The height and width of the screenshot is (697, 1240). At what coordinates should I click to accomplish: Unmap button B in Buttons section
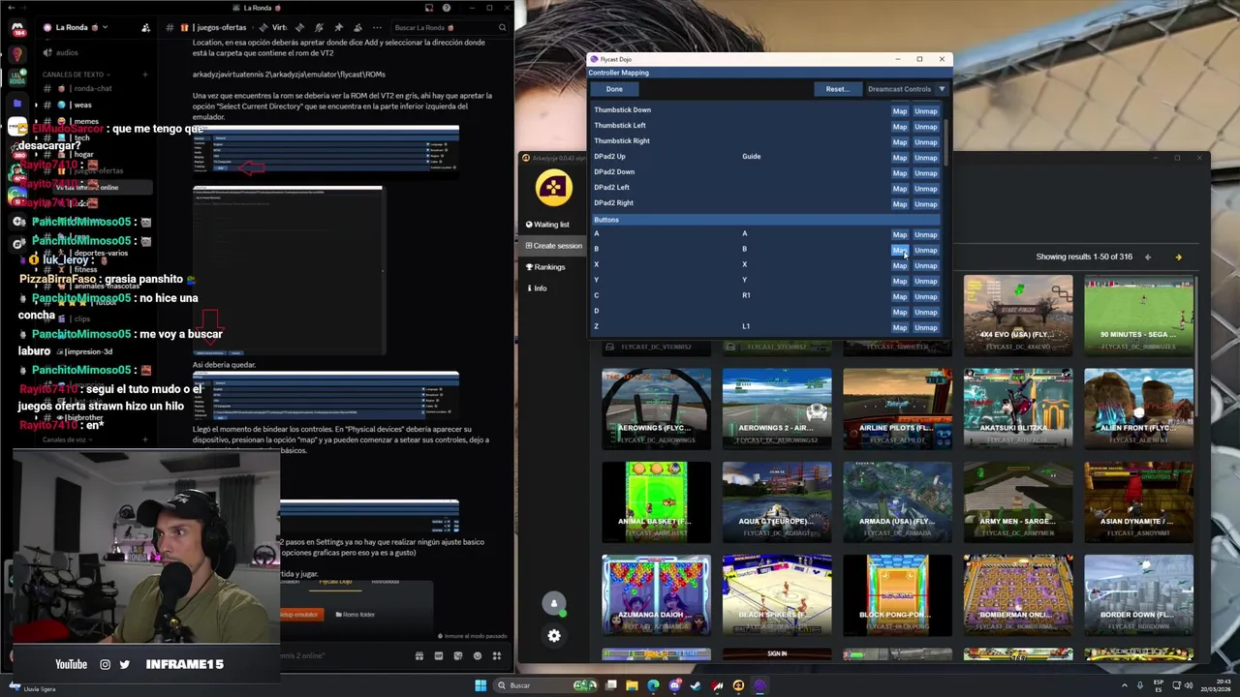[x=926, y=251]
